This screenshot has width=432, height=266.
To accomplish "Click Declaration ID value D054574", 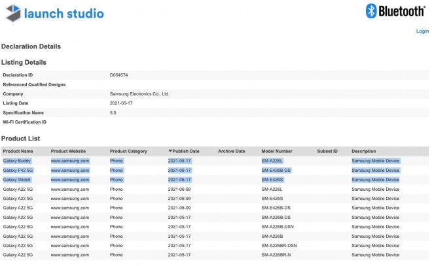I will tap(118, 75).
